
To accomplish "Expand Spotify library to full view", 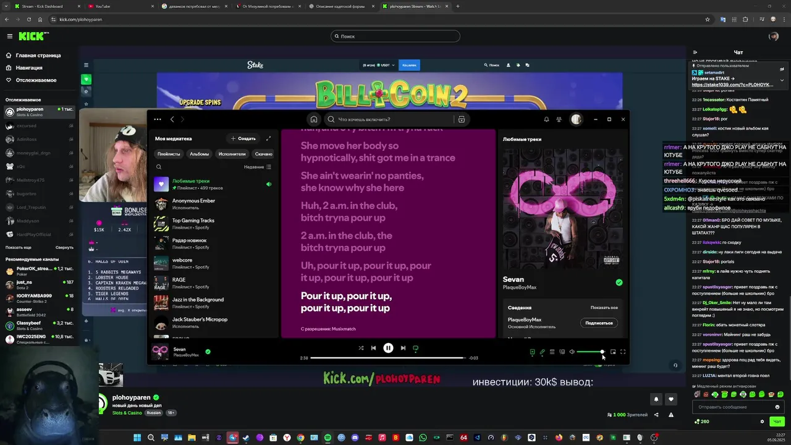I will tap(268, 138).
